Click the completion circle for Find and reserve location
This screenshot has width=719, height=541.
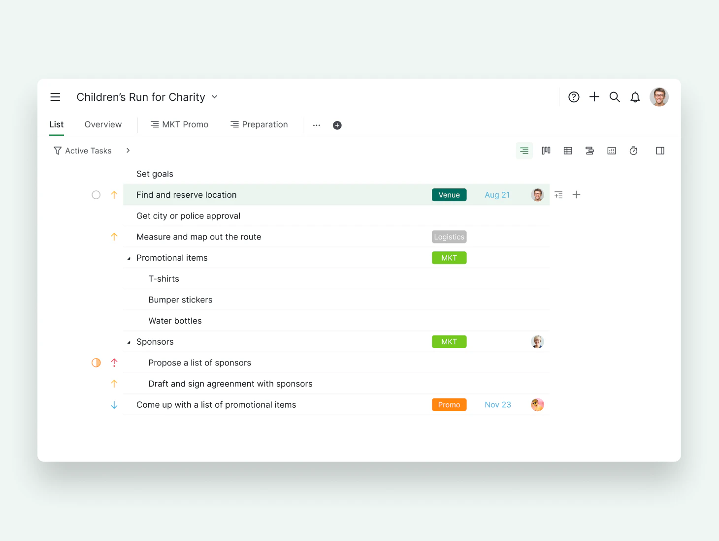click(96, 195)
